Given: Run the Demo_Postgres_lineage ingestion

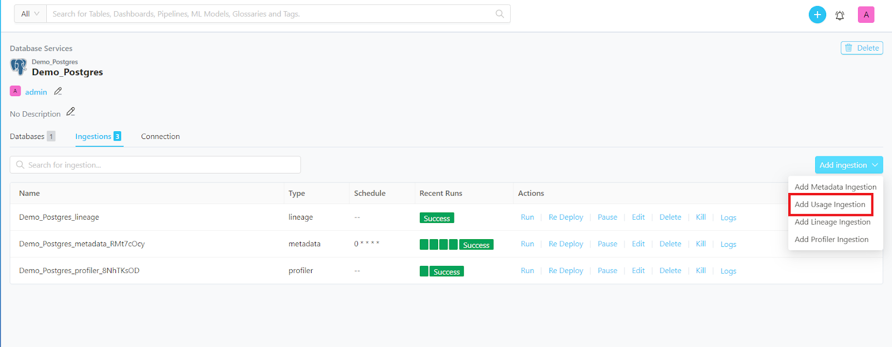Looking at the screenshot, I should 527,217.
